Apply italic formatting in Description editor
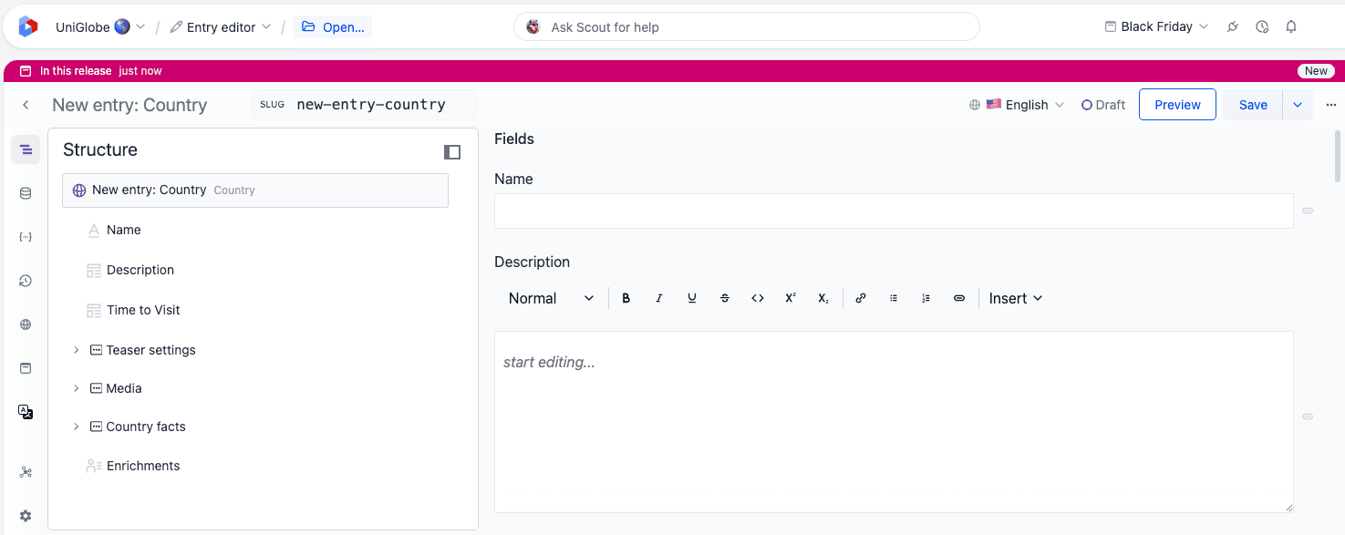1345x535 pixels. (x=659, y=298)
